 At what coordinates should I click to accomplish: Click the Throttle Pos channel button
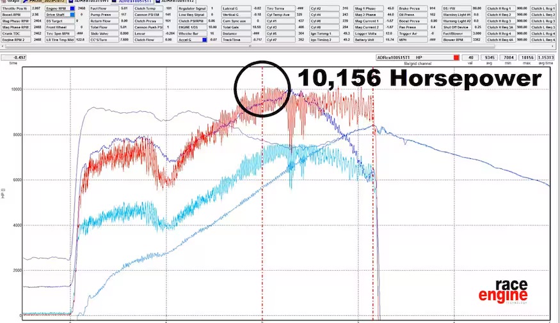click(x=16, y=8)
